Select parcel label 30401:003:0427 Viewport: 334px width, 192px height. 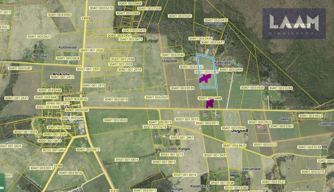pos(39,37)
